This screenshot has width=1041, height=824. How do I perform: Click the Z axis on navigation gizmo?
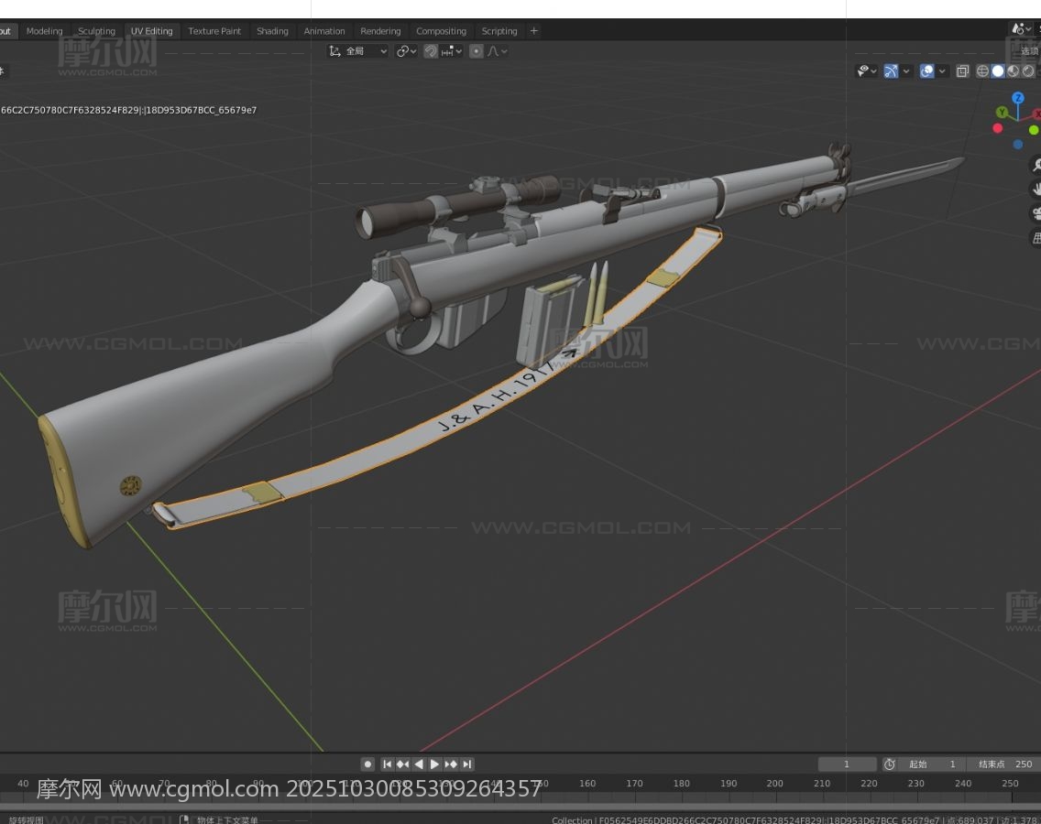[1017, 98]
